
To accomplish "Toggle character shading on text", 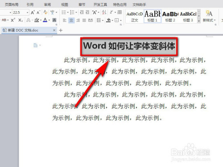I will 54,20.
